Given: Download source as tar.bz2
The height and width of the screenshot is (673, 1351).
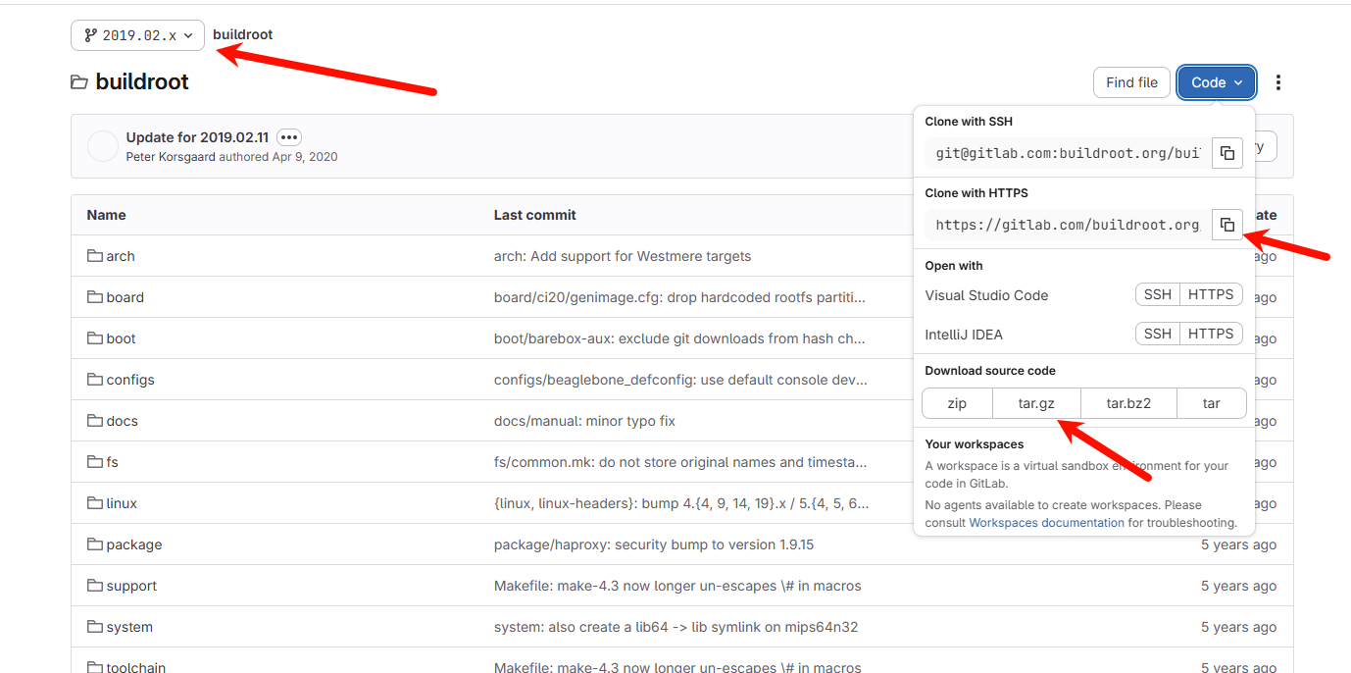Looking at the screenshot, I should point(1128,403).
